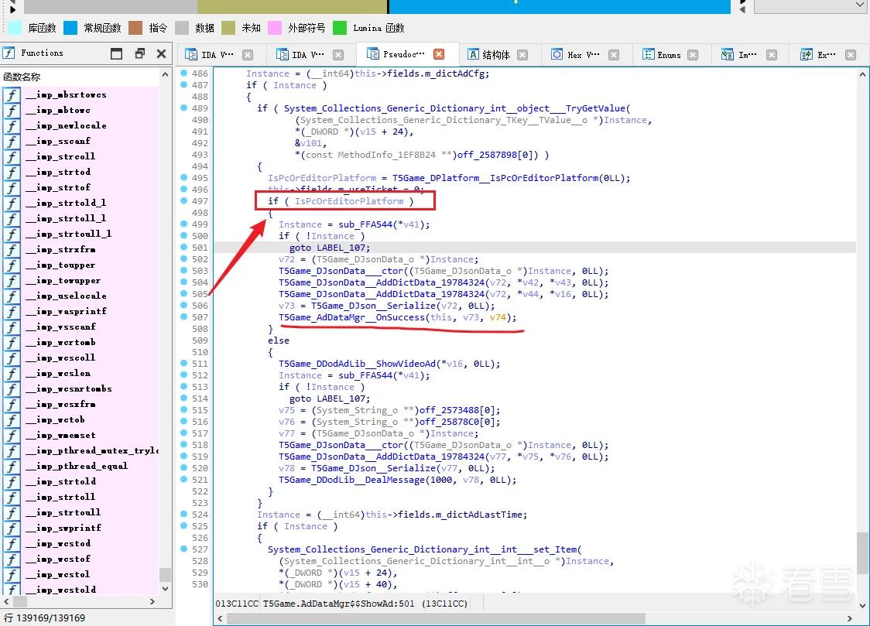Switch to the second IDA View tab
This screenshot has width=870, height=626.
[x=301, y=54]
